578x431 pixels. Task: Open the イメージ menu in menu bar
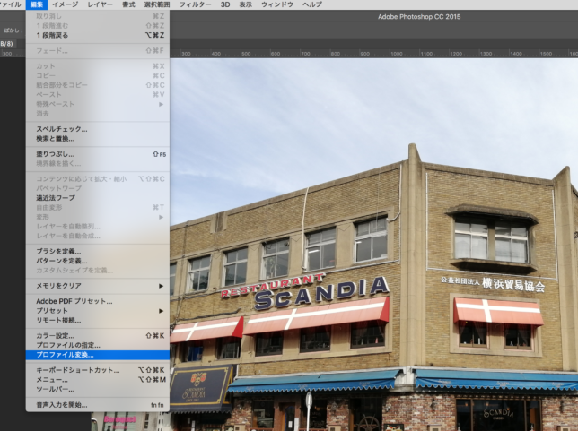(x=65, y=4)
